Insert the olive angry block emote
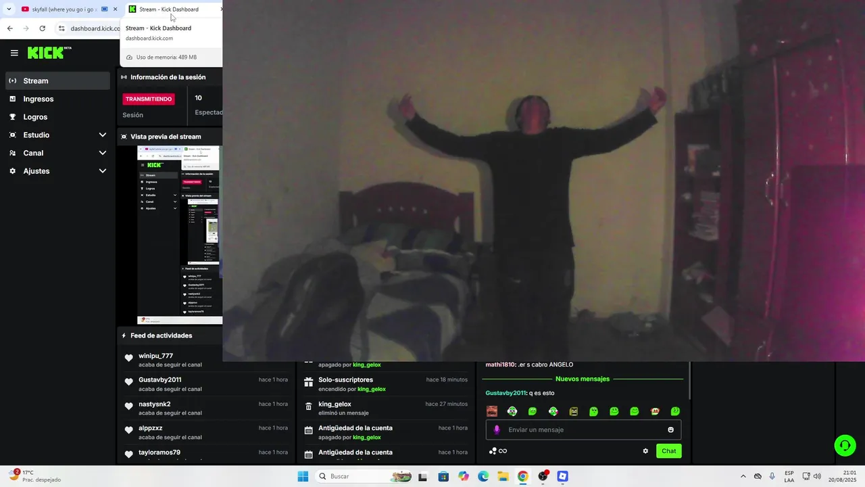The height and width of the screenshot is (487, 865). tap(574, 411)
